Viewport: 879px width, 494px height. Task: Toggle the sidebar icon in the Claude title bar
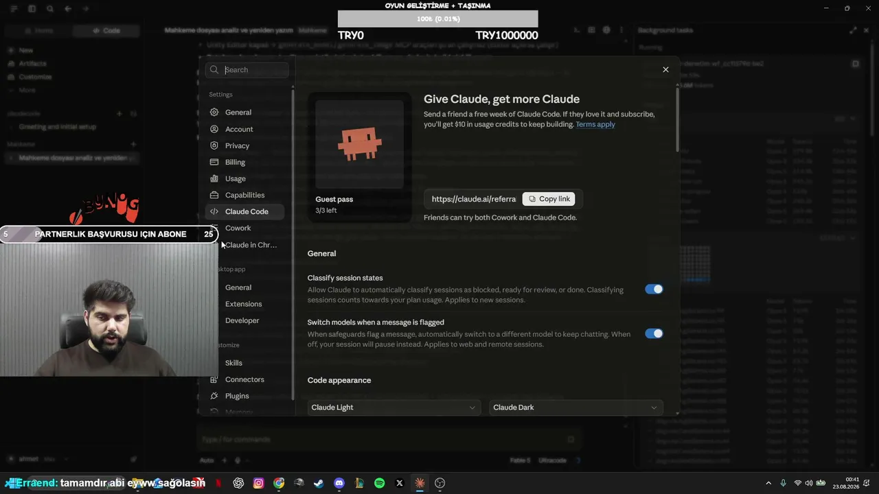pos(32,9)
